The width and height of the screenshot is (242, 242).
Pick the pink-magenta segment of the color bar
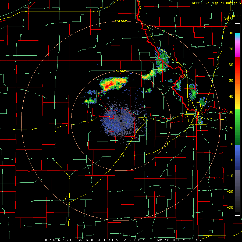click(237, 49)
